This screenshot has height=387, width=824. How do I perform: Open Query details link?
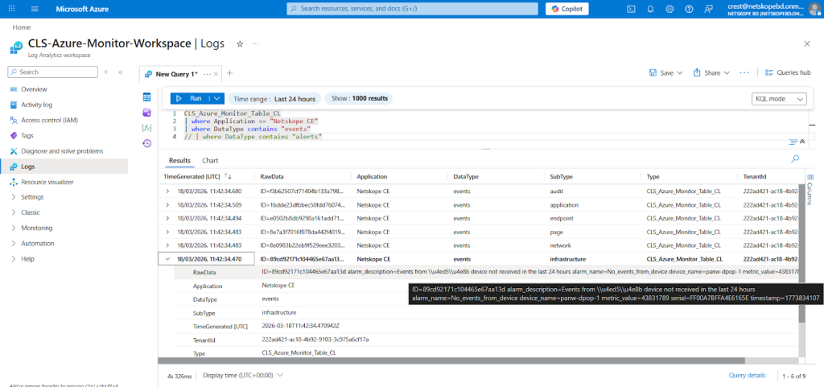click(x=747, y=375)
